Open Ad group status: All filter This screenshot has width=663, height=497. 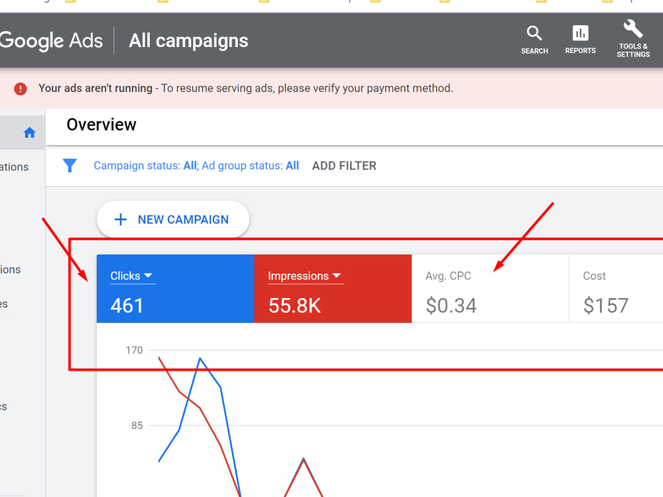tap(251, 166)
